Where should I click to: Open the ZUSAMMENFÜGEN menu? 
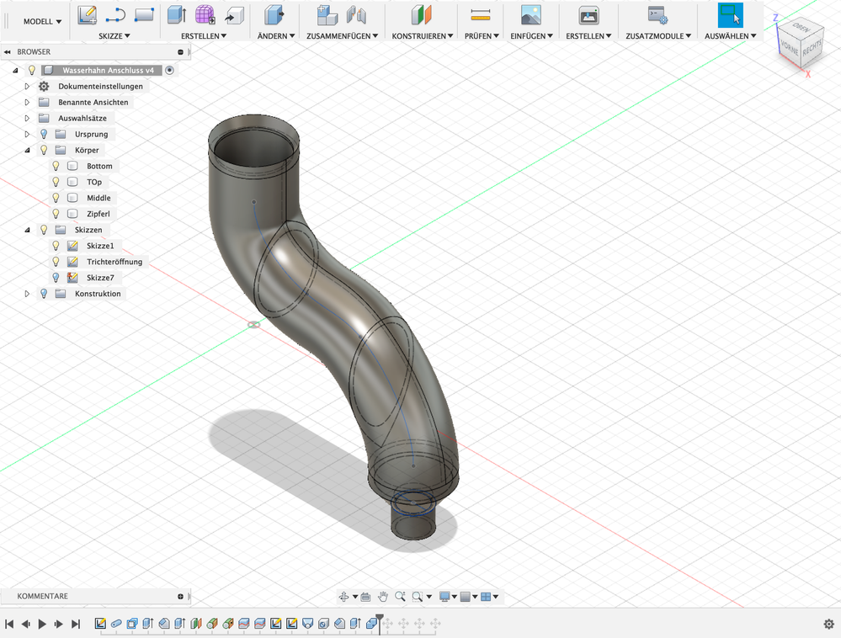[342, 36]
